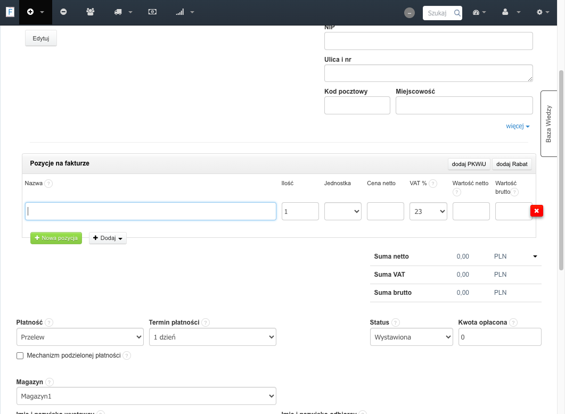Add a Nowa pozycja row
565x414 pixels.
56,238
